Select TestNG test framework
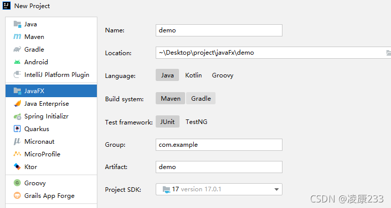 pyautogui.click(x=196, y=121)
